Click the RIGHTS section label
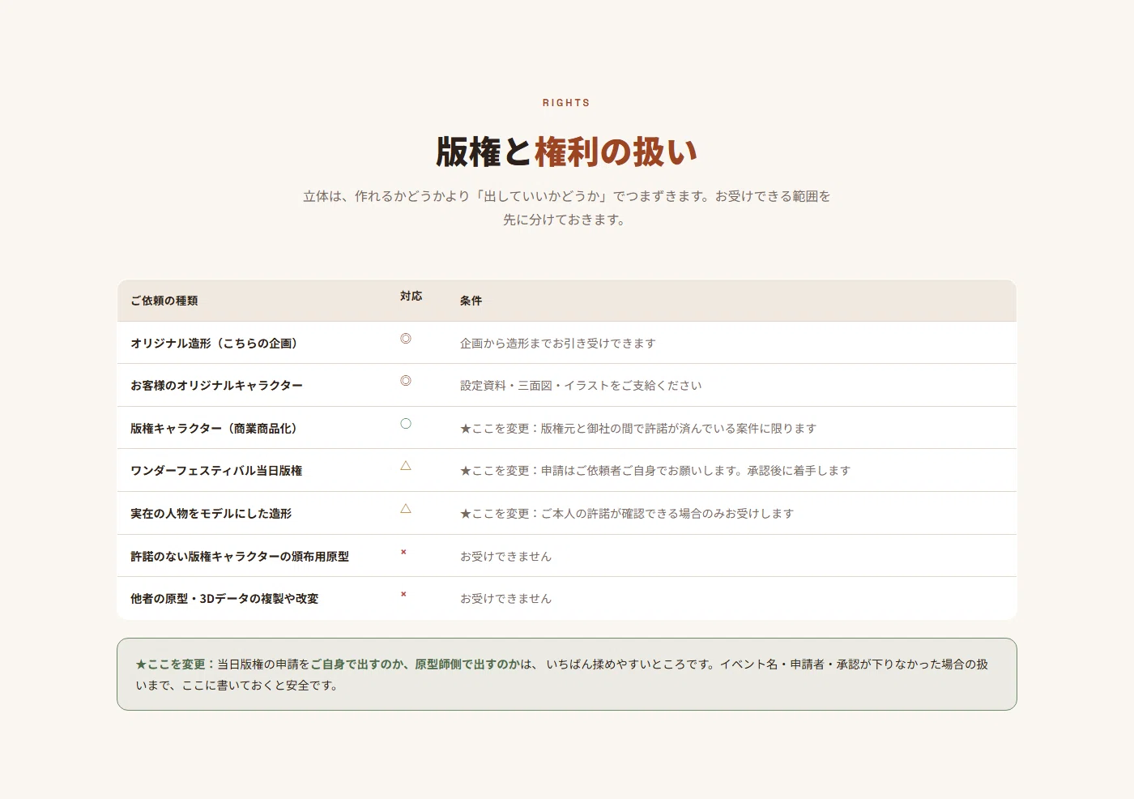Viewport: 1134px width, 799px height. click(x=566, y=103)
